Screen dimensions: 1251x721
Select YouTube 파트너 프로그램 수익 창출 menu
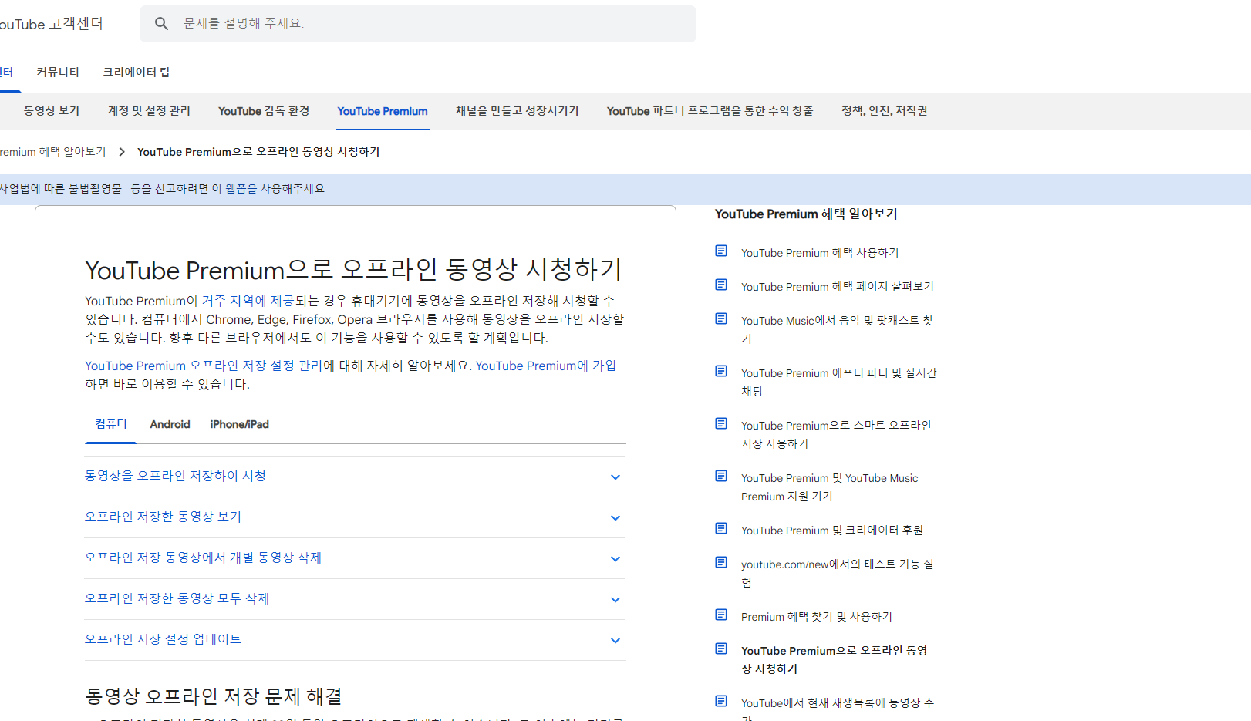(x=710, y=111)
